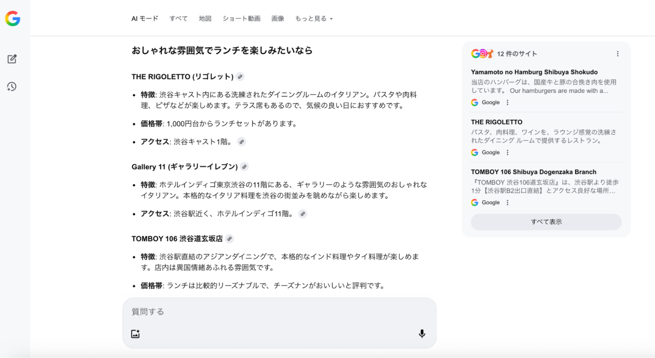Image resolution: width=655 pixels, height=358 pixels.
Task: Click the snippet starting 当店のハンバーグは
Action: point(544,86)
